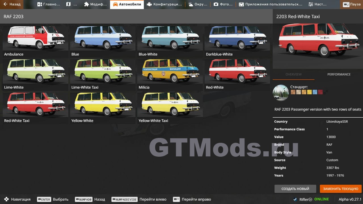Viewport: 363px width, 204px height.
Task: Click the Years value 1997 - 1976
Action: point(335,175)
